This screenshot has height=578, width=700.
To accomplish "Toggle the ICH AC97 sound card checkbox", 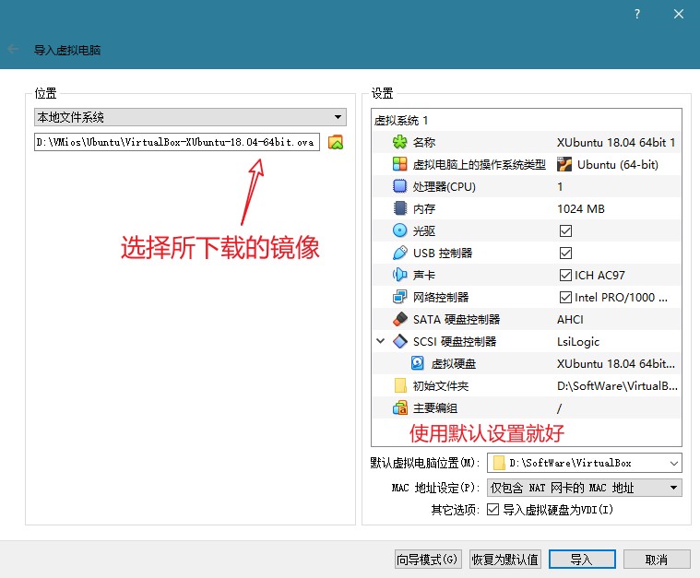I will click(x=565, y=275).
